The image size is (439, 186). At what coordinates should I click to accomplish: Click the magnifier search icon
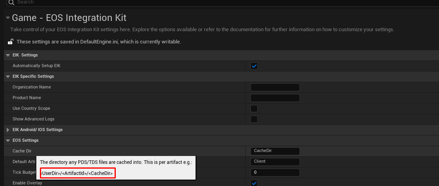[11, 2]
